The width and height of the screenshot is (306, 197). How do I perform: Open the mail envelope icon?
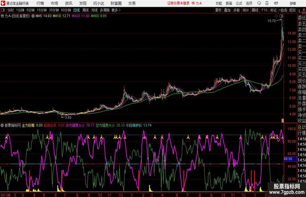coord(276,3)
